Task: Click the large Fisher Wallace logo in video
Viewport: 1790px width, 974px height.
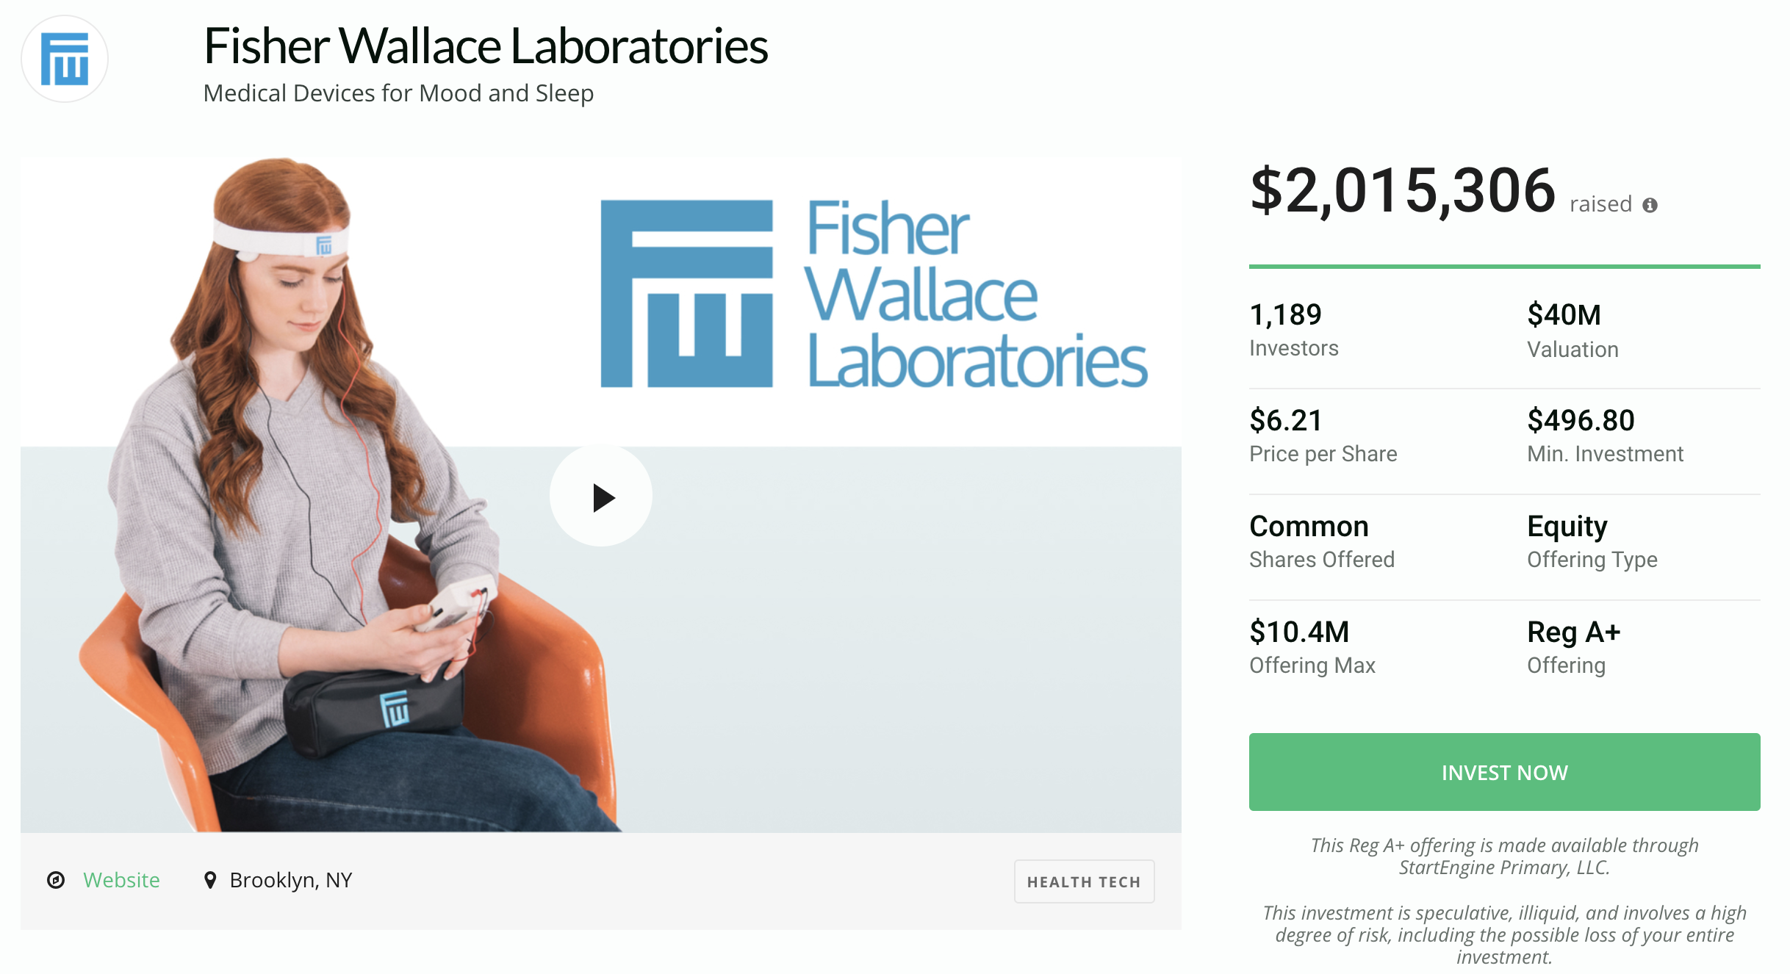Action: point(874,294)
